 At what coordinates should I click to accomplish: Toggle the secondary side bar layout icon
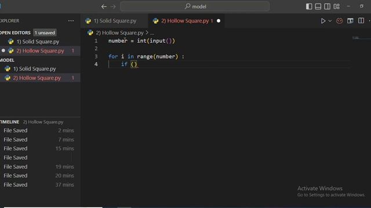327,6
